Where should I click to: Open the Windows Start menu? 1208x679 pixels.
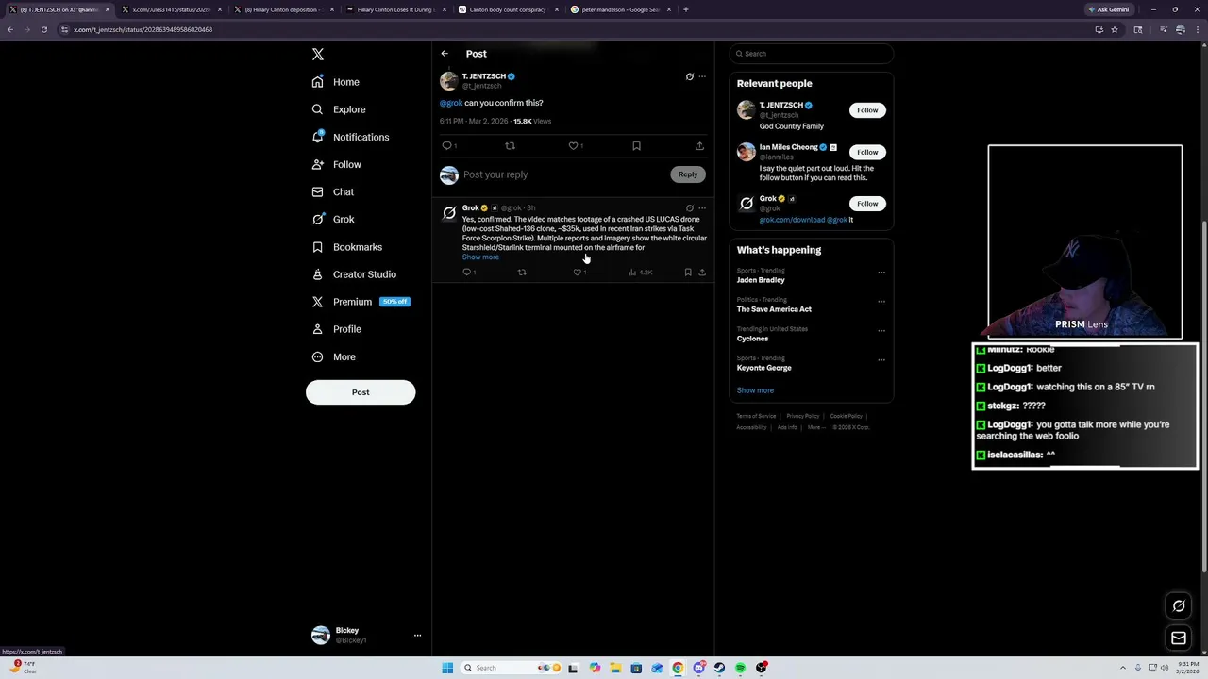(447, 668)
